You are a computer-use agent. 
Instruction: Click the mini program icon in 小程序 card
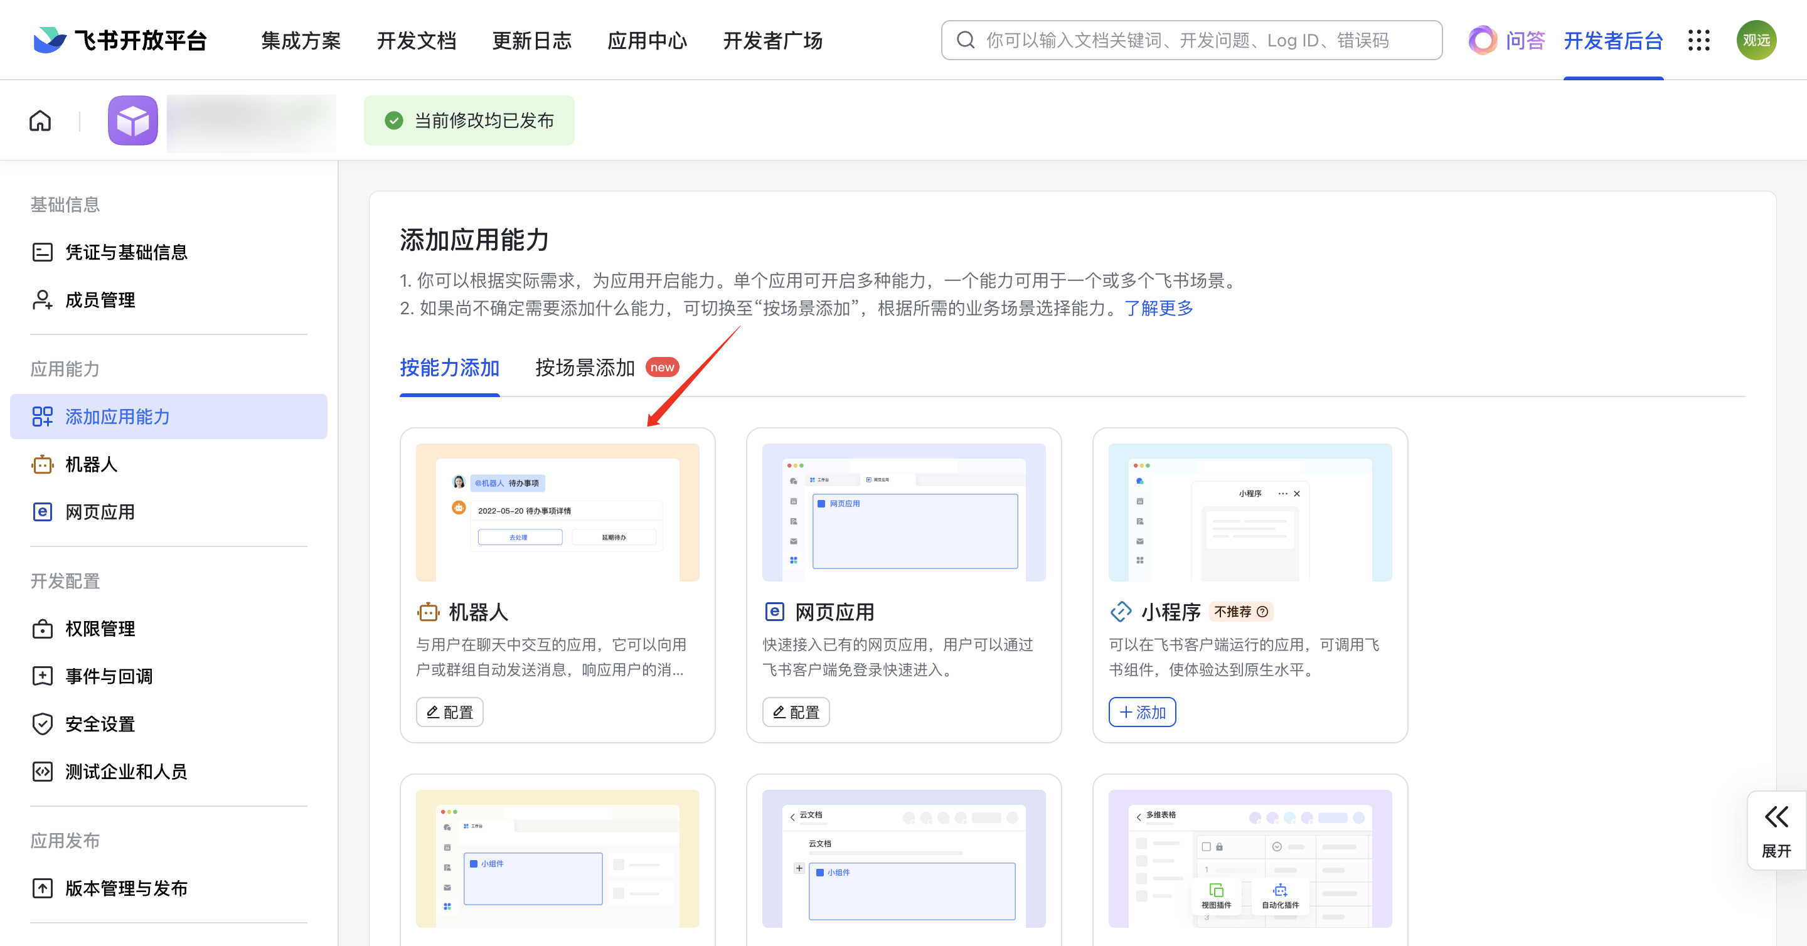tap(1120, 612)
